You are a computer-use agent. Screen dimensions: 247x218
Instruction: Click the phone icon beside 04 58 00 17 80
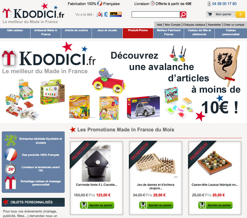point(209,4)
